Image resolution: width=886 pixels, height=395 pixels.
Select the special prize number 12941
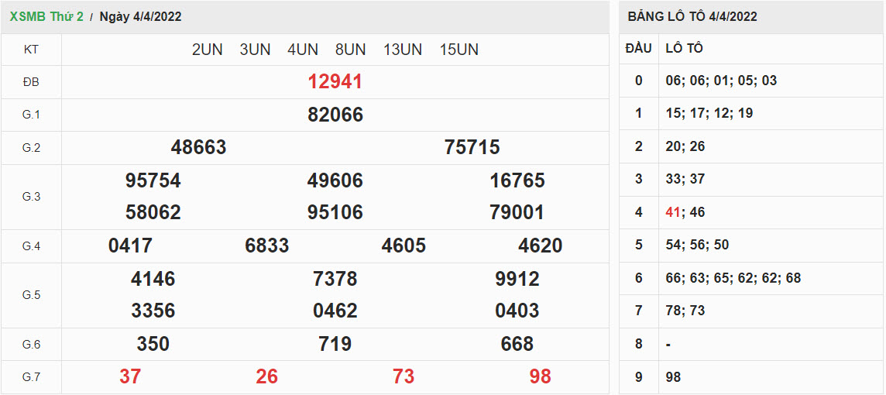click(x=335, y=82)
